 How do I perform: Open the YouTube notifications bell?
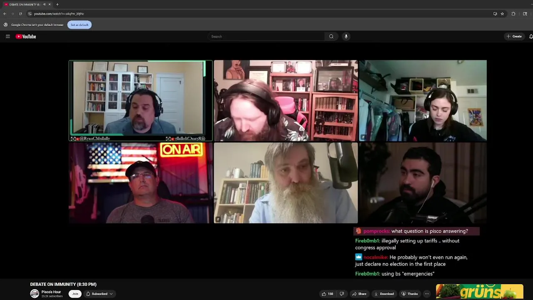(x=531, y=37)
